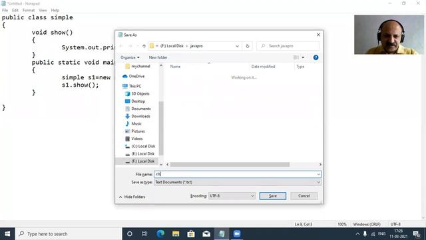Open Cortana circle icon on taskbar

130,234
